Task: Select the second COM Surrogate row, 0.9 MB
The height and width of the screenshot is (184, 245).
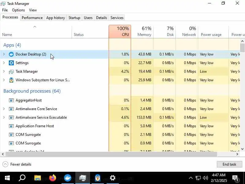Action: coord(120,143)
